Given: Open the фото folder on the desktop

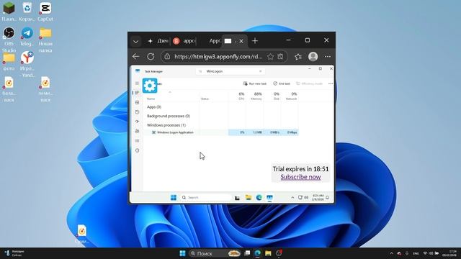Looking at the screenshot, I should click(9, 58).
